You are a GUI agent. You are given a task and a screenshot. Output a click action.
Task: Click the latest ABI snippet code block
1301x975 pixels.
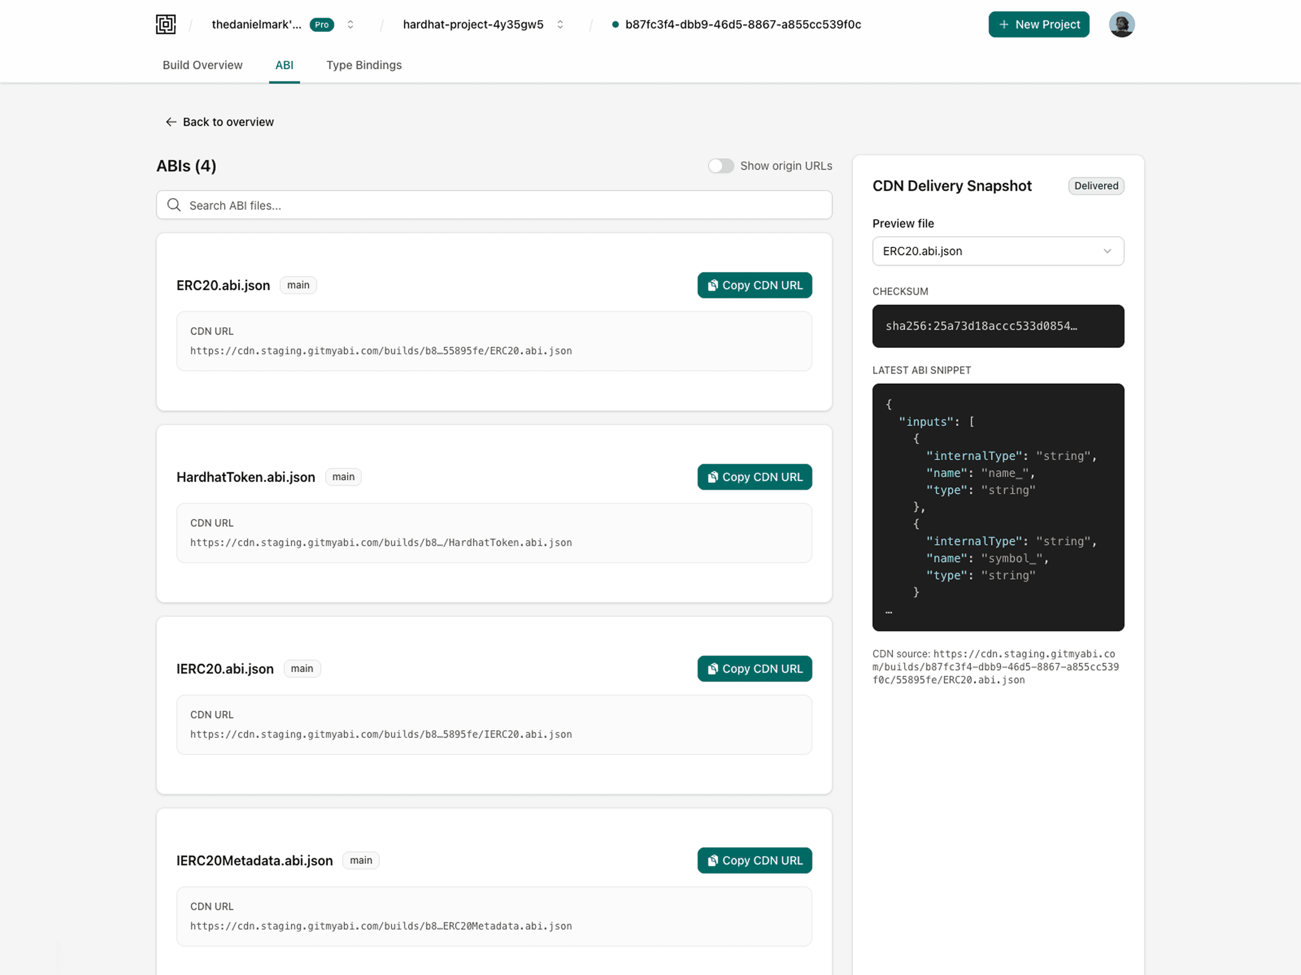tap(998, 507)
